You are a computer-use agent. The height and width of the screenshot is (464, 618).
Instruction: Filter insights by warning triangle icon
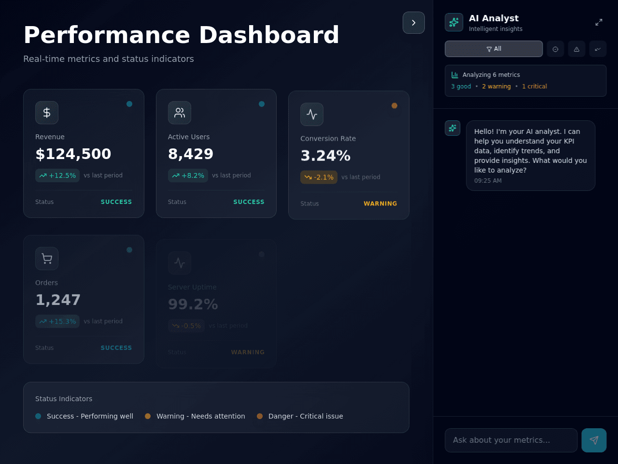(x=576, y=49)
